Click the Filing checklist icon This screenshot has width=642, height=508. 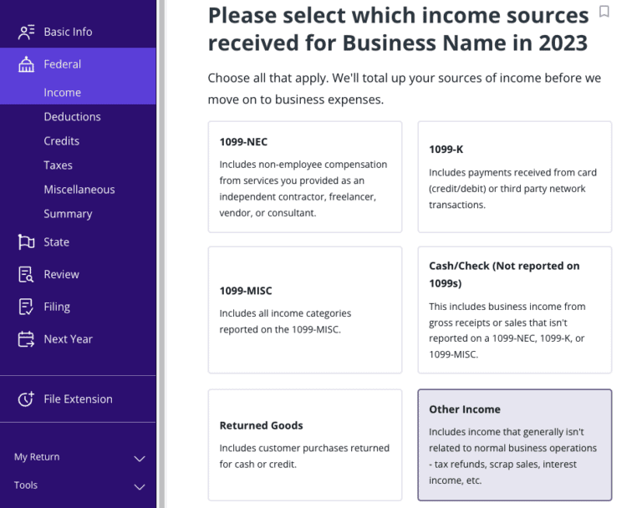(x=26, y=307)
